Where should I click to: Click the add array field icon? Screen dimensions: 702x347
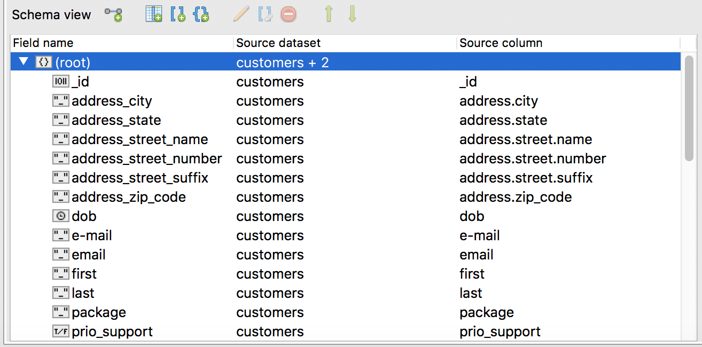click(x=178, y=14)
